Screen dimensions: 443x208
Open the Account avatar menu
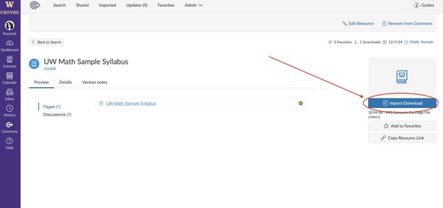(x=10, y=28)
